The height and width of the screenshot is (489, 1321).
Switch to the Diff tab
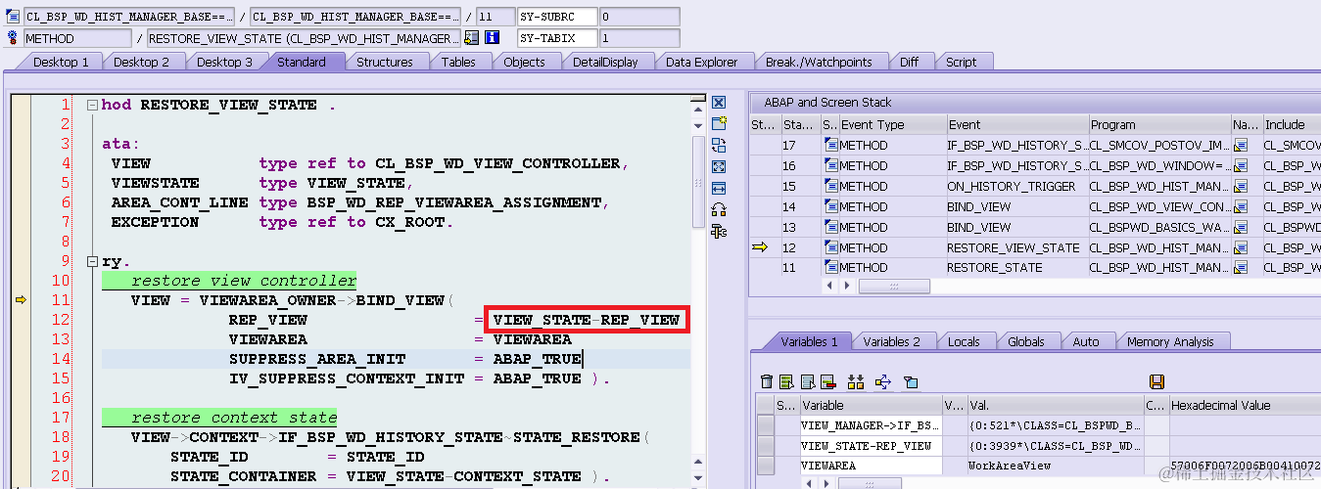(909, 62)
